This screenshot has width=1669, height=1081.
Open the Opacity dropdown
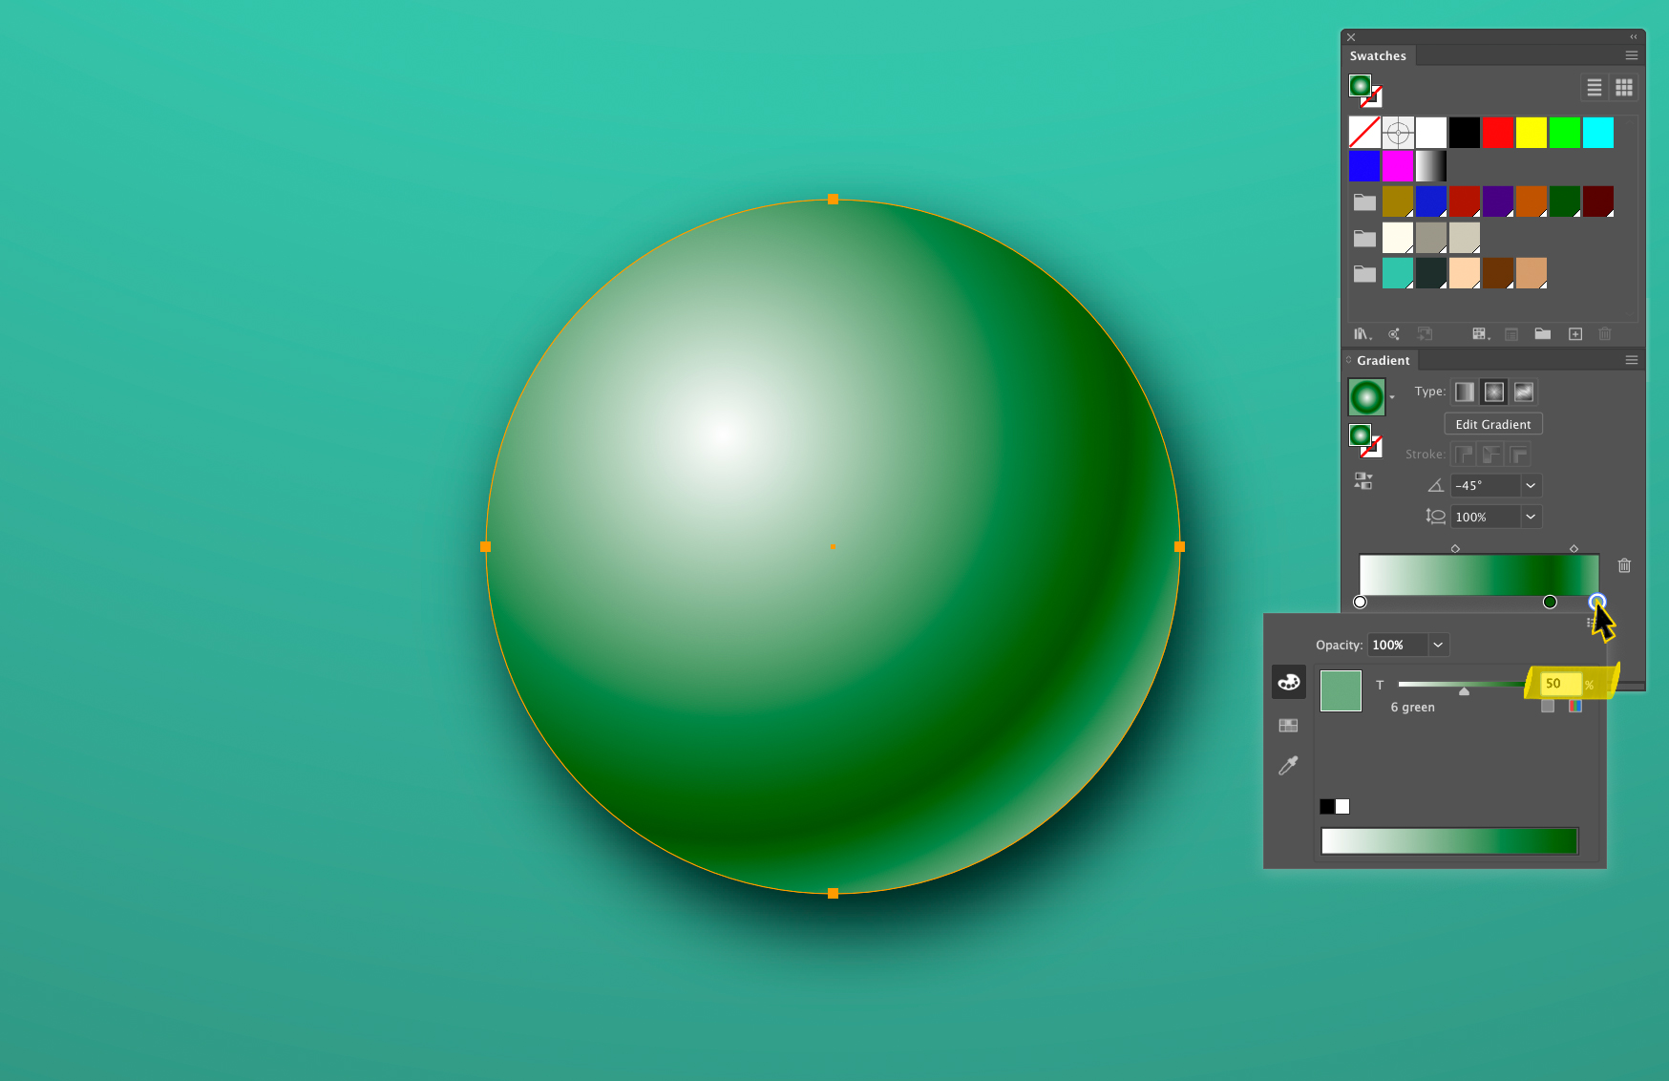coord(1438,645)
